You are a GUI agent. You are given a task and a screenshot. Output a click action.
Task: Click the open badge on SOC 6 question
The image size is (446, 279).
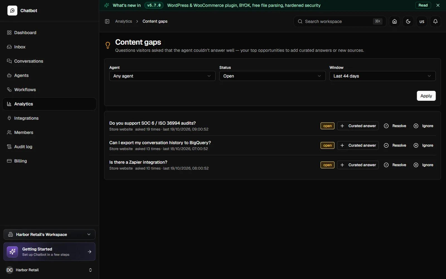pyautogui.click(x=327, y=126)
